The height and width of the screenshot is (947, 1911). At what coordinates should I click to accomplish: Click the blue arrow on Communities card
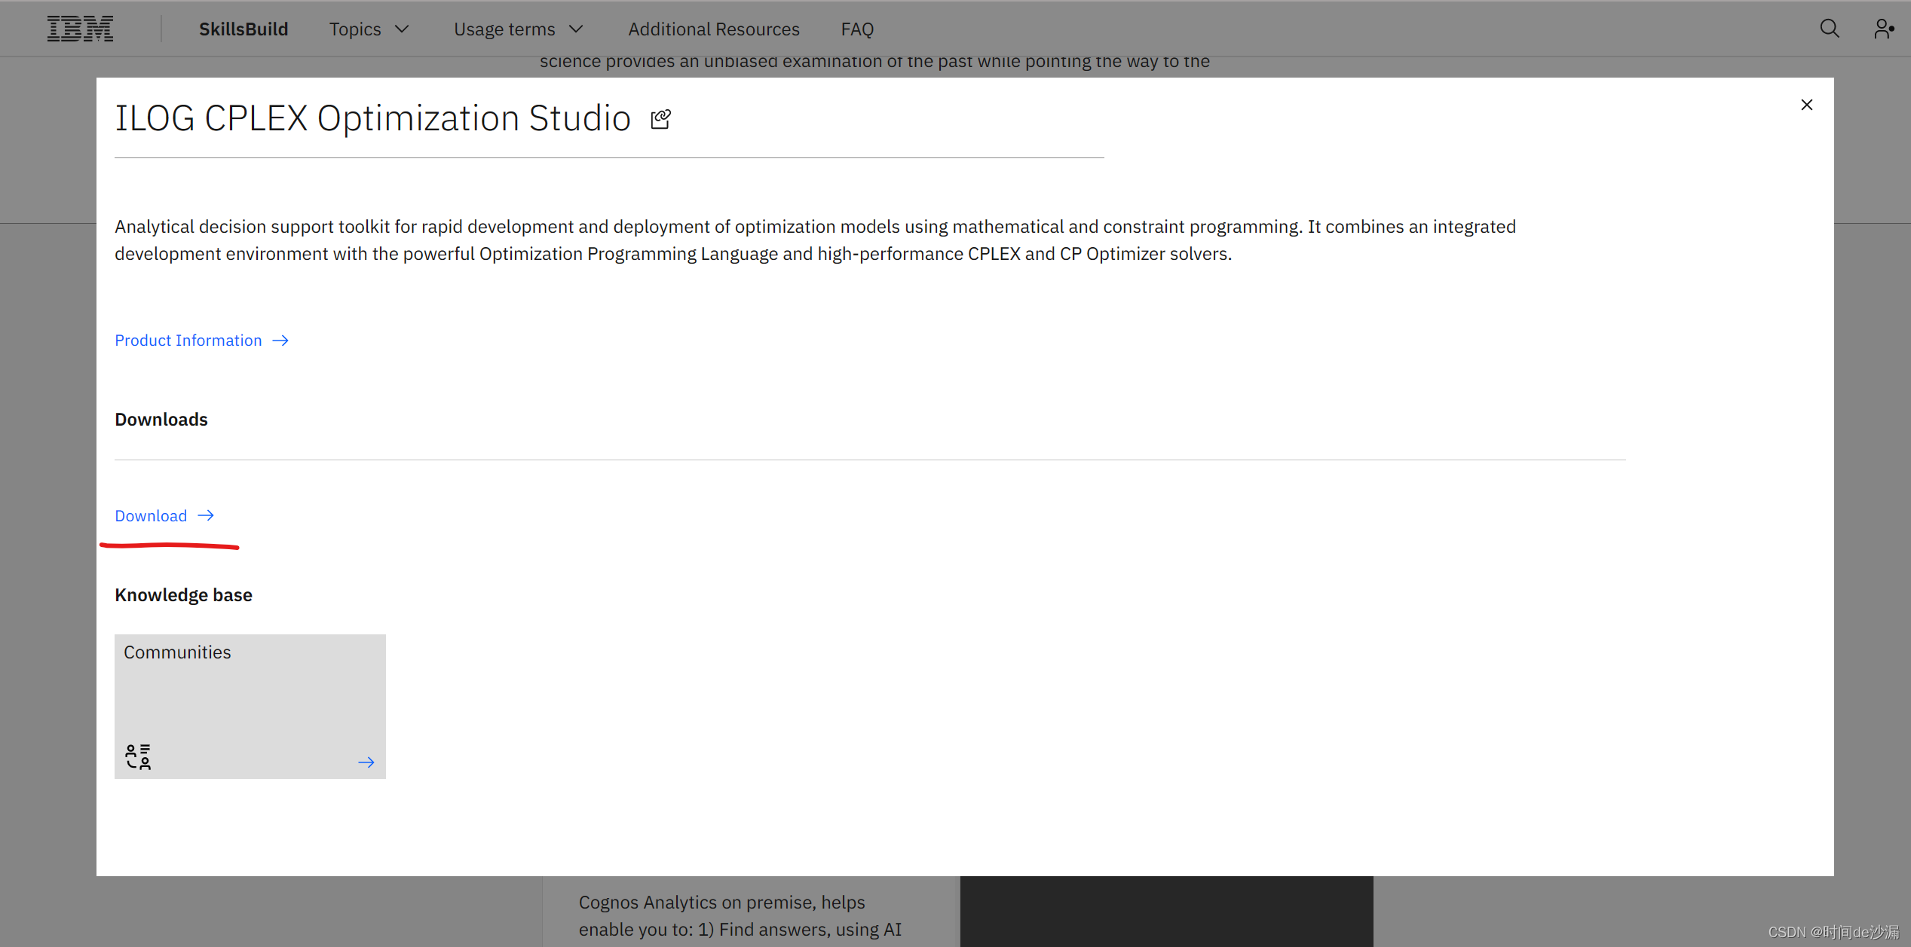point(366,762)
